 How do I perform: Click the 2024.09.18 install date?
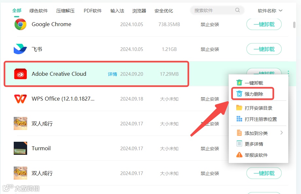coord(132,99)
